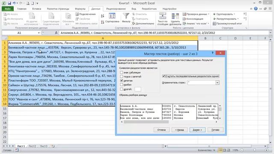
Task: Toggle treat consecutive delimiters as one checkbox
Action: 164,76
